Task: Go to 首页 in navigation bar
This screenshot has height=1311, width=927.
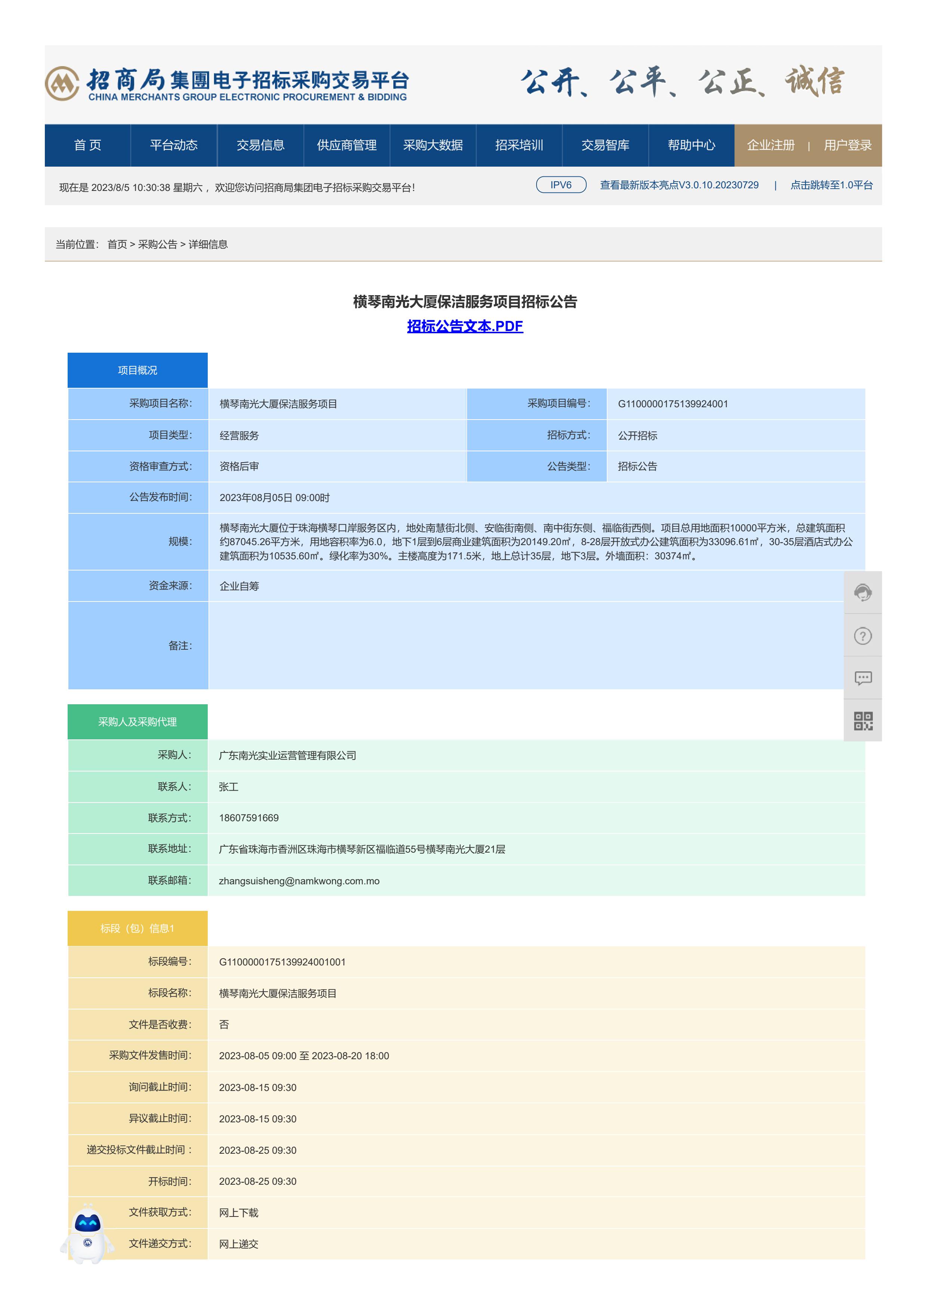Action: [x=87, y=145]
